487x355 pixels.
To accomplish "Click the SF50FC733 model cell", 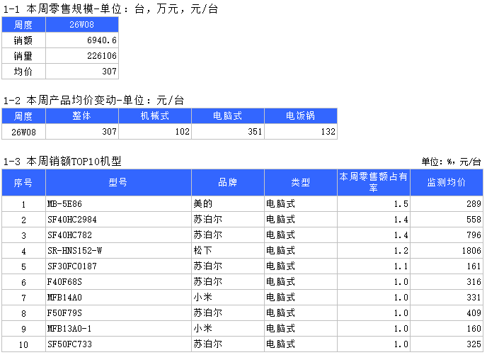I will 118,344.
